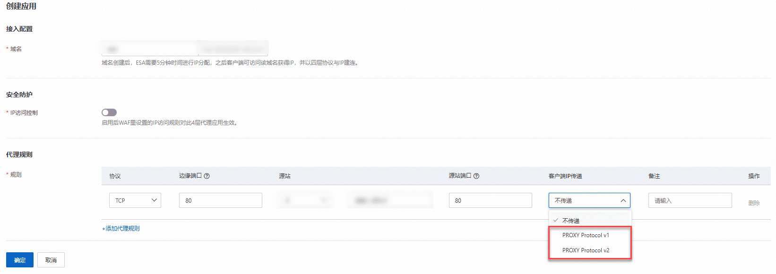This screenshot has width=776, height=274.
Task: Click the blurred 源站 address field
Action: (390, 200)
